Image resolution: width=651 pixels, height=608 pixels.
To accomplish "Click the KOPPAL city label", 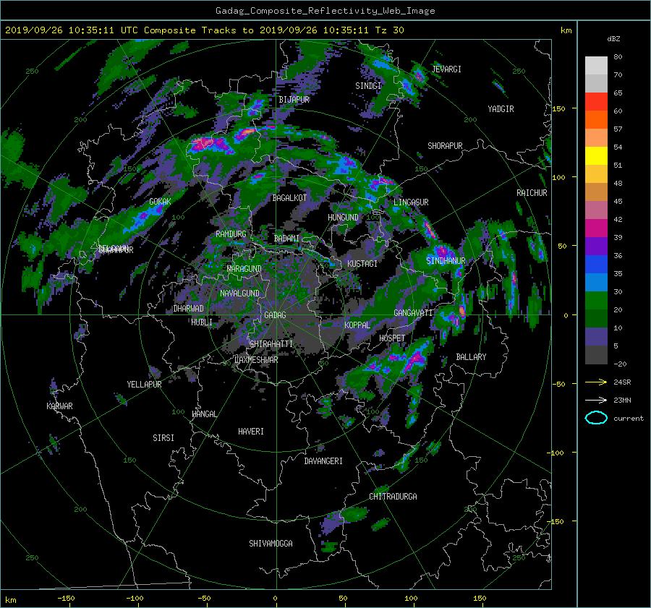I will pyautogui.click(x=357, y=325).
